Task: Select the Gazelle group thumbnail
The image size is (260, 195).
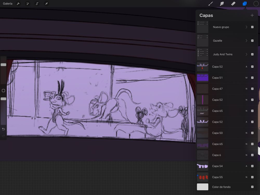Action: pos(203,41)
